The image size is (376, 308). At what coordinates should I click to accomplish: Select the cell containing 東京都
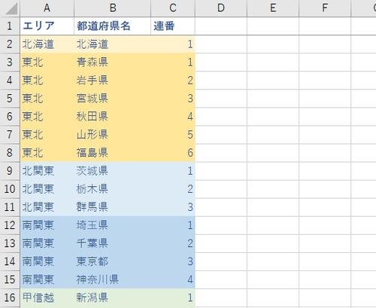(x=113, y=261)
